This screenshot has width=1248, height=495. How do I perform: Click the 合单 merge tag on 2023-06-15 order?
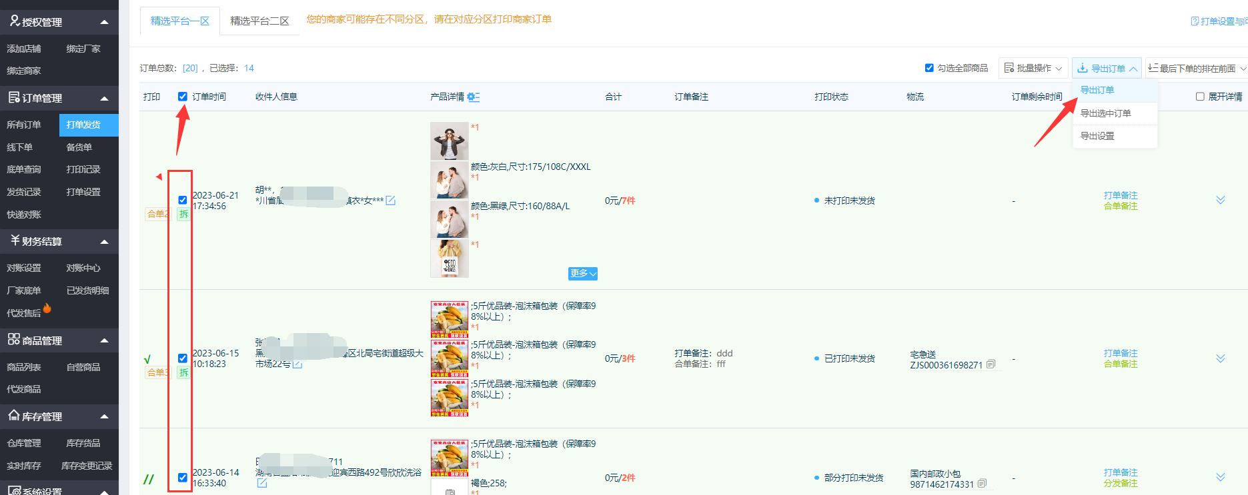click(x=156, y=372)
